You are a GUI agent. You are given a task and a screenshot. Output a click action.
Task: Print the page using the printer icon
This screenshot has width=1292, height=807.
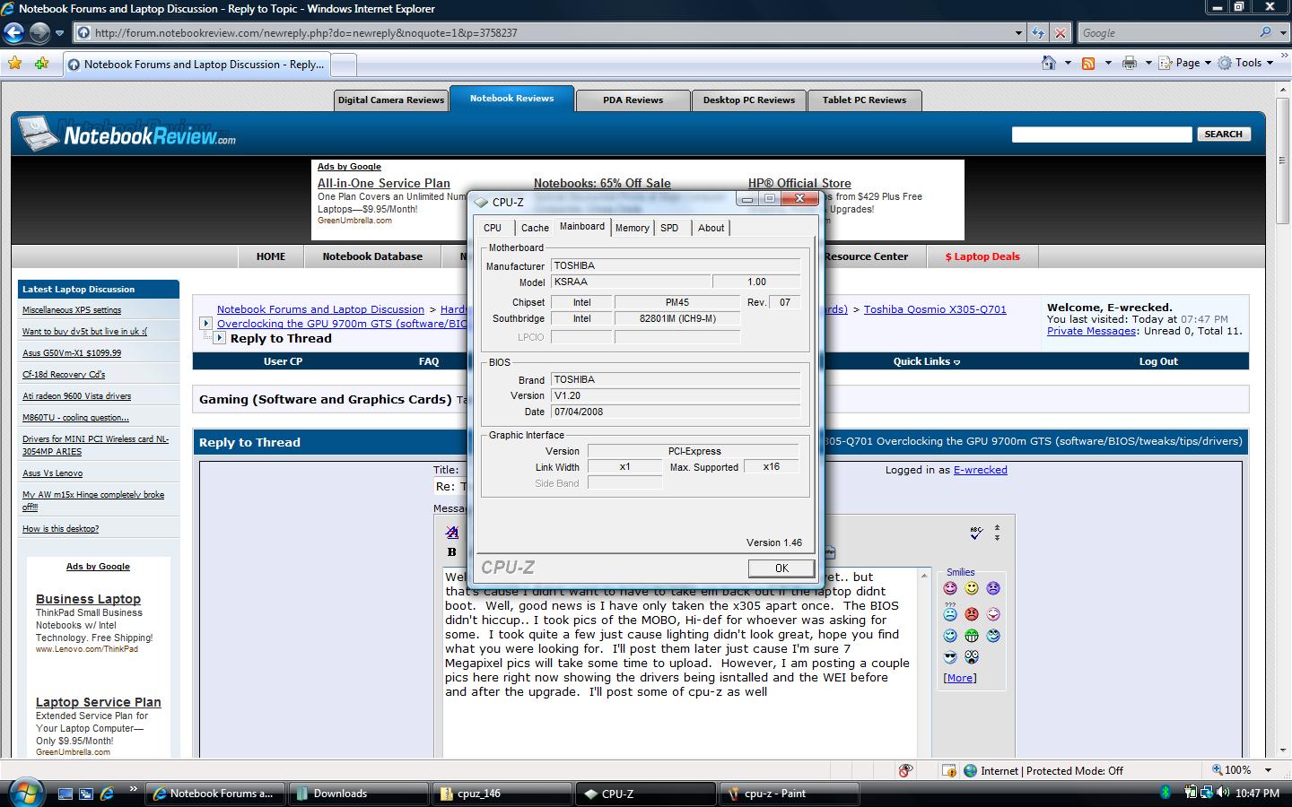point(1130,63)
